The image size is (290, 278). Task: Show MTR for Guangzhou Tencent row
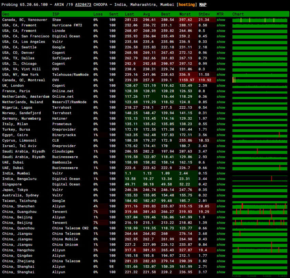tap(221, 212)
